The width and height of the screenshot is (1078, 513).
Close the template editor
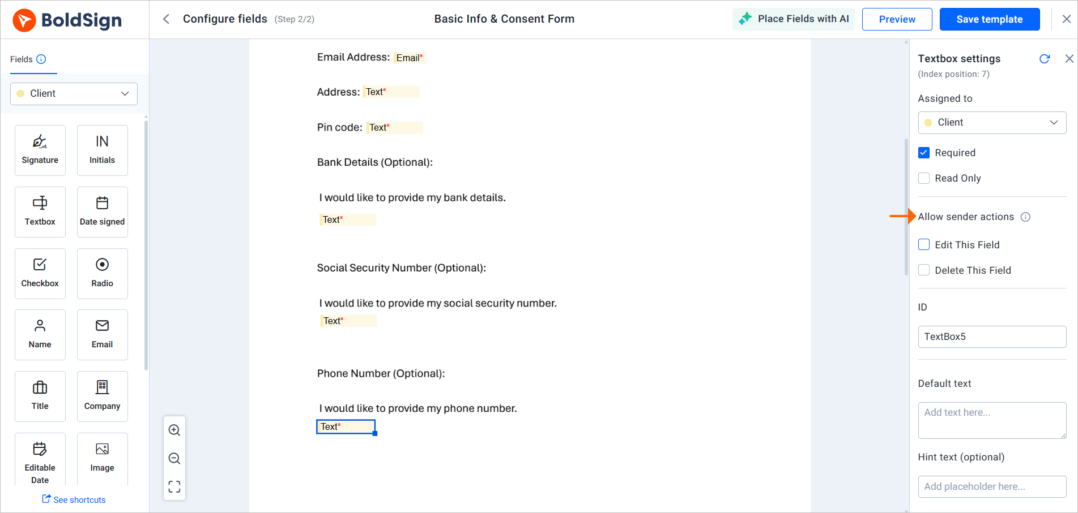point(1066,19)
